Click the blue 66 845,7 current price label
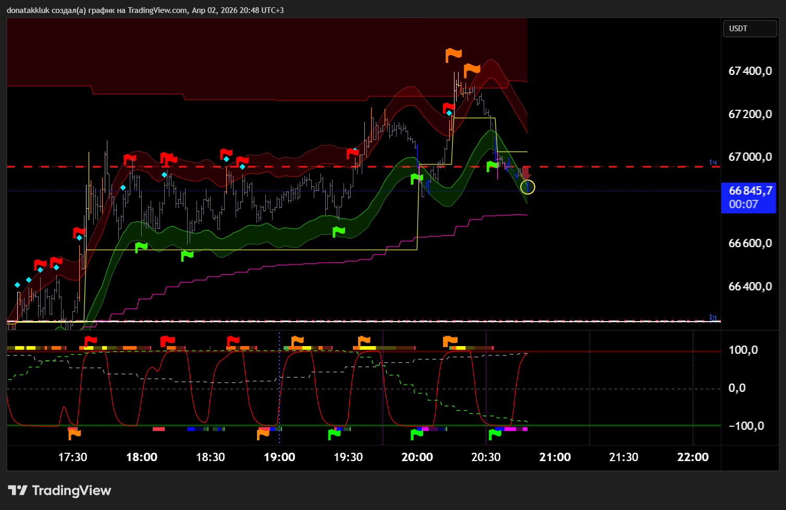 pos(748,198)
